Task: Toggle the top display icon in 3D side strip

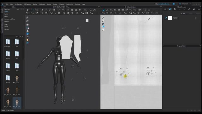Action: tap(27, 18)
